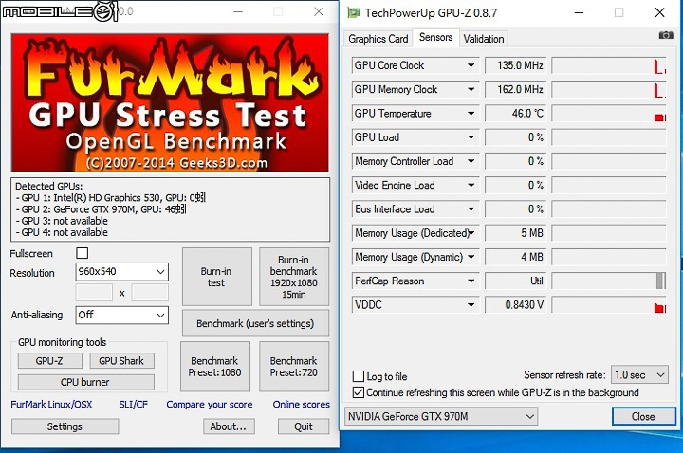Open the Validation tab

click(484, 39)
